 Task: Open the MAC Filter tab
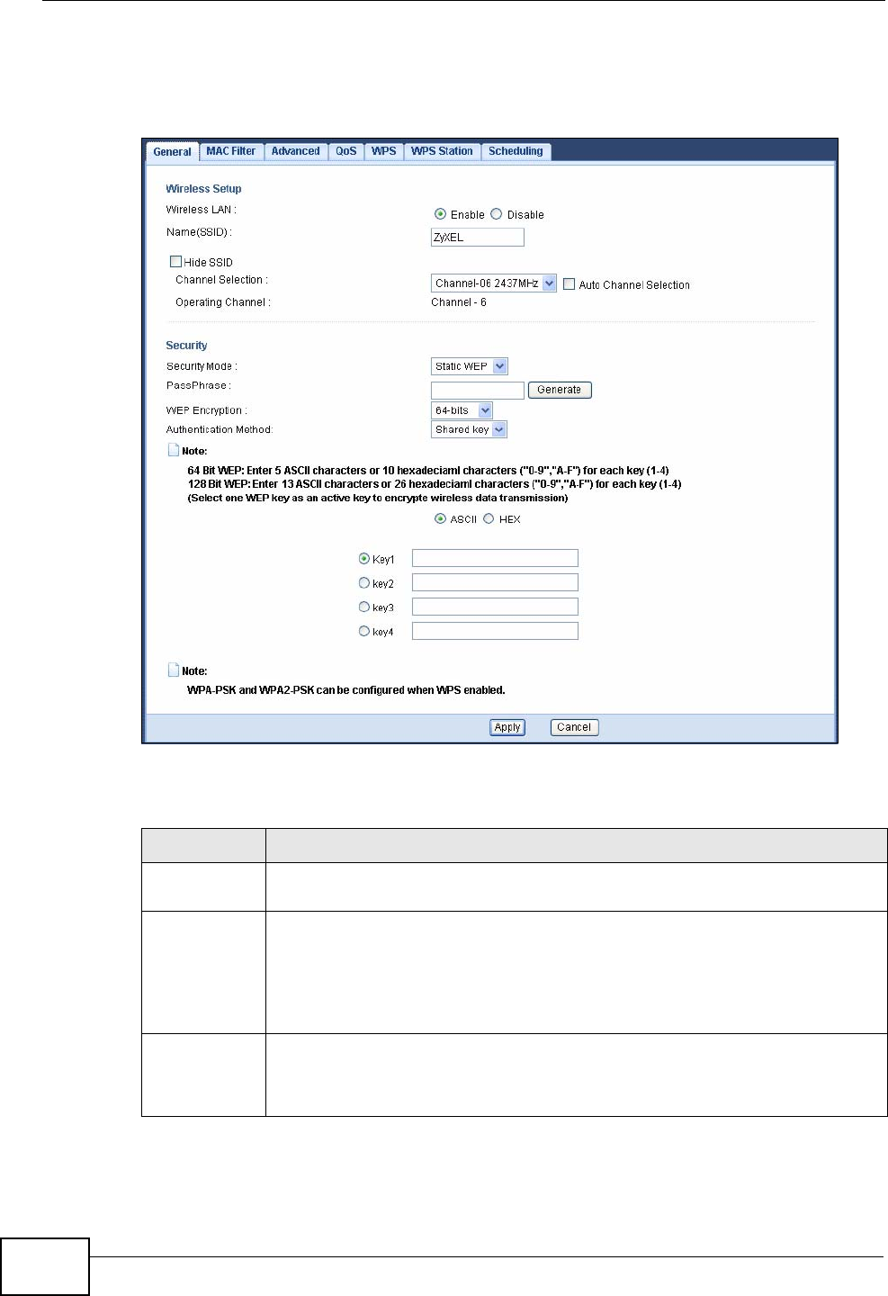tap(230, 151)
